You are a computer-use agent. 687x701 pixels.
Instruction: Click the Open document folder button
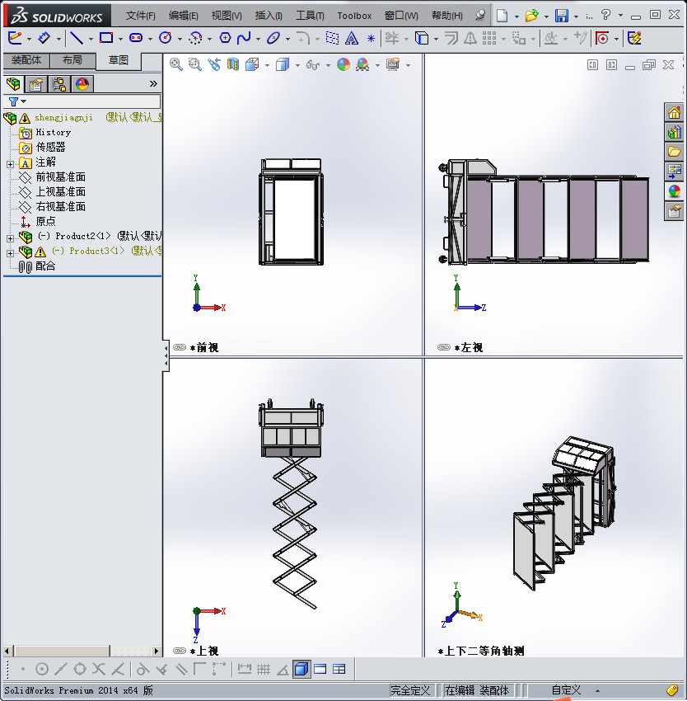[x=531, y=16]
